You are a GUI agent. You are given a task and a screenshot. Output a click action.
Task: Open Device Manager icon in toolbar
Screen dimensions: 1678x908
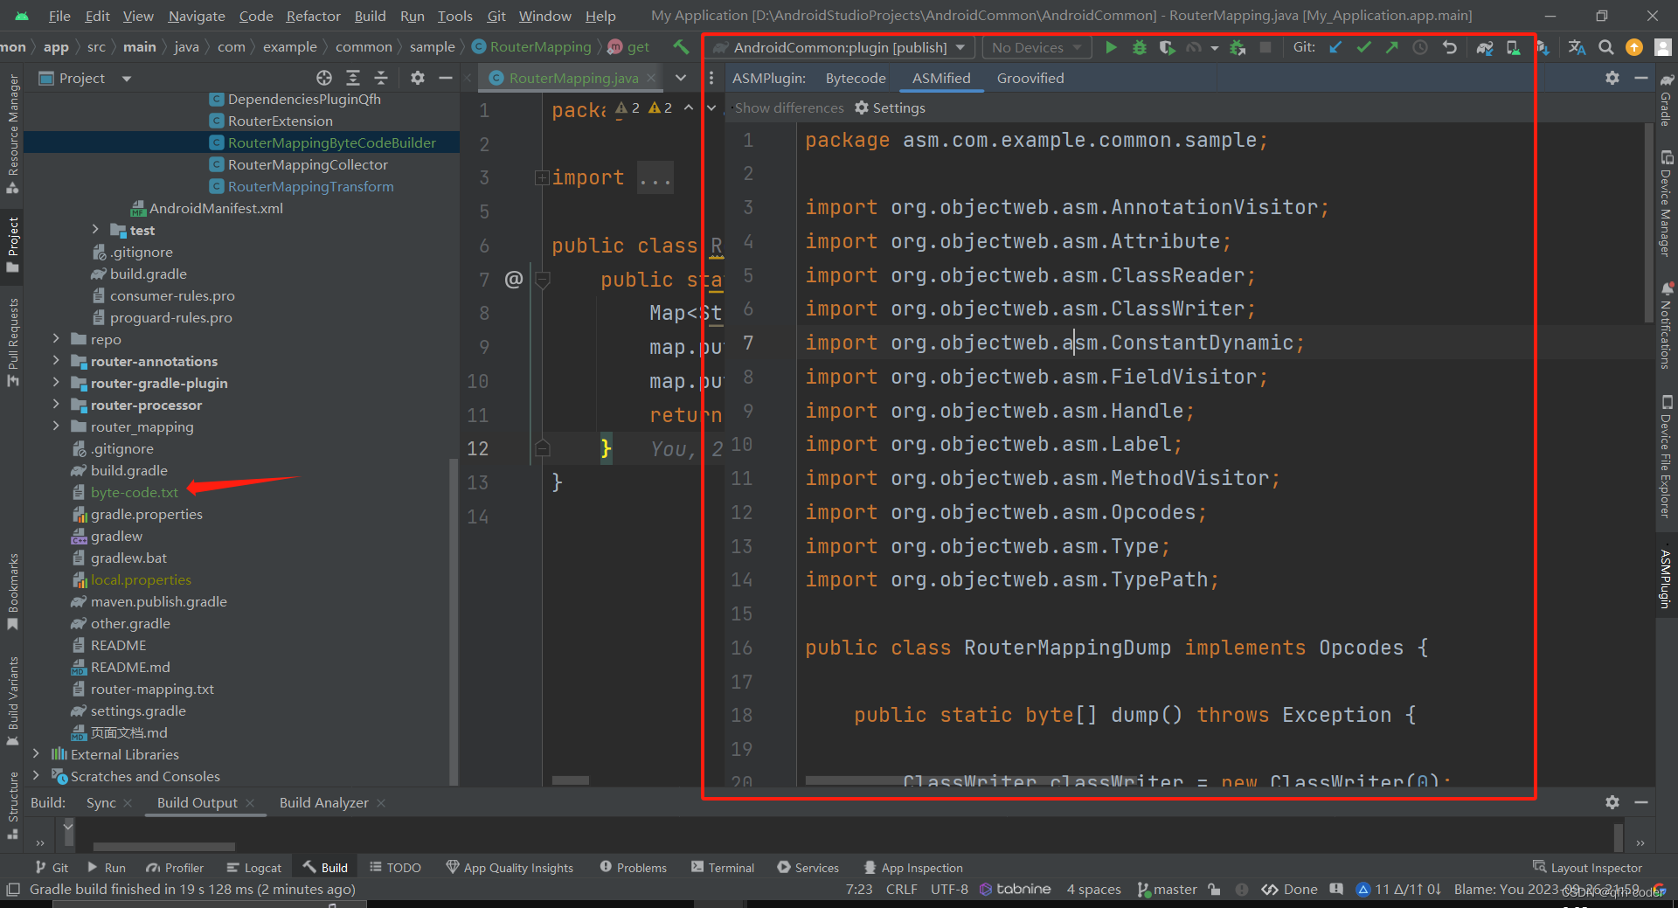pos(1513,47)
